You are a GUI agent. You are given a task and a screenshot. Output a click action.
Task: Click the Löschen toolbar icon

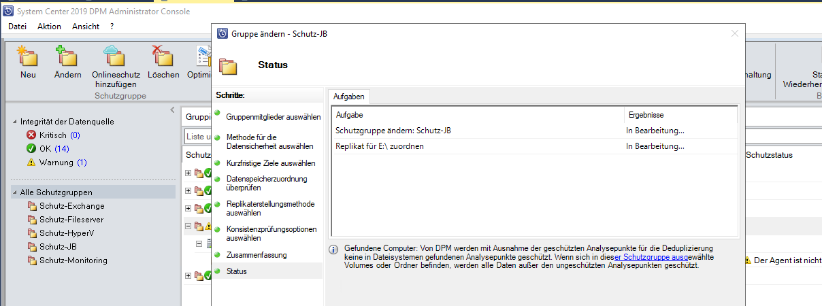[x=163, y=56]
